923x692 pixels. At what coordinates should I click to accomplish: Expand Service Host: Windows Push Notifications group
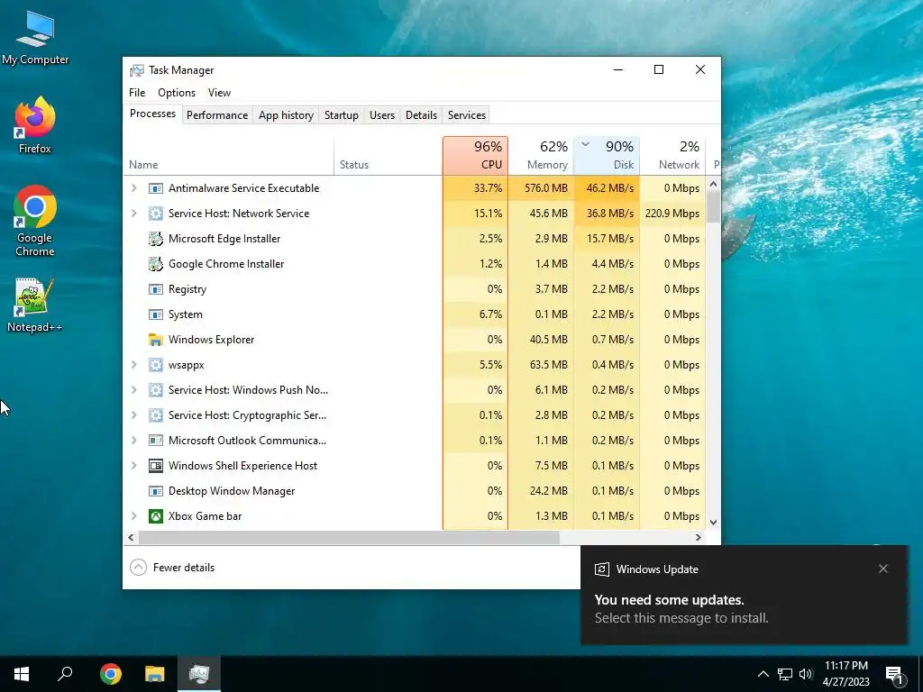(x=133, y=390)
